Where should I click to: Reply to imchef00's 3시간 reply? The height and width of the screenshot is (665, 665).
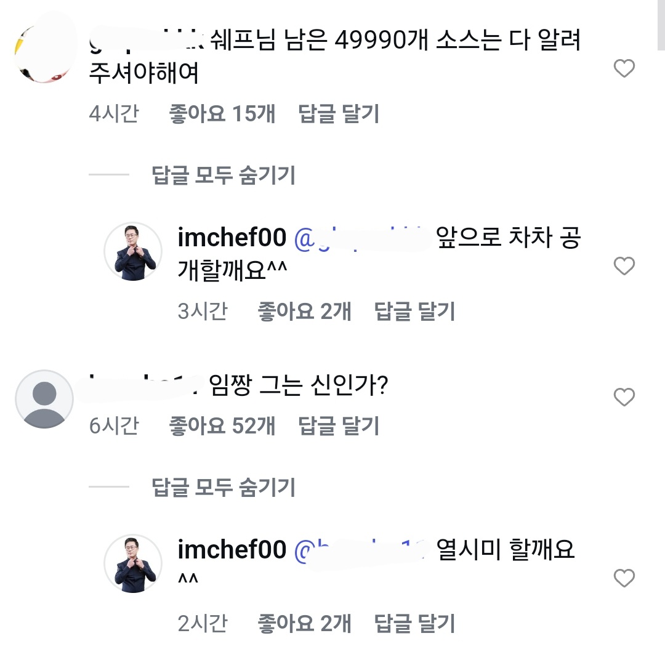tap(414, 312)
